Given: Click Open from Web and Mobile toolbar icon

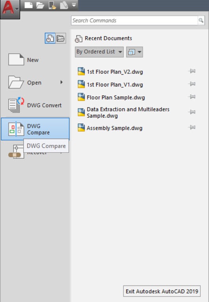Looking at the screenshot, I should click(x=52, y=5).
